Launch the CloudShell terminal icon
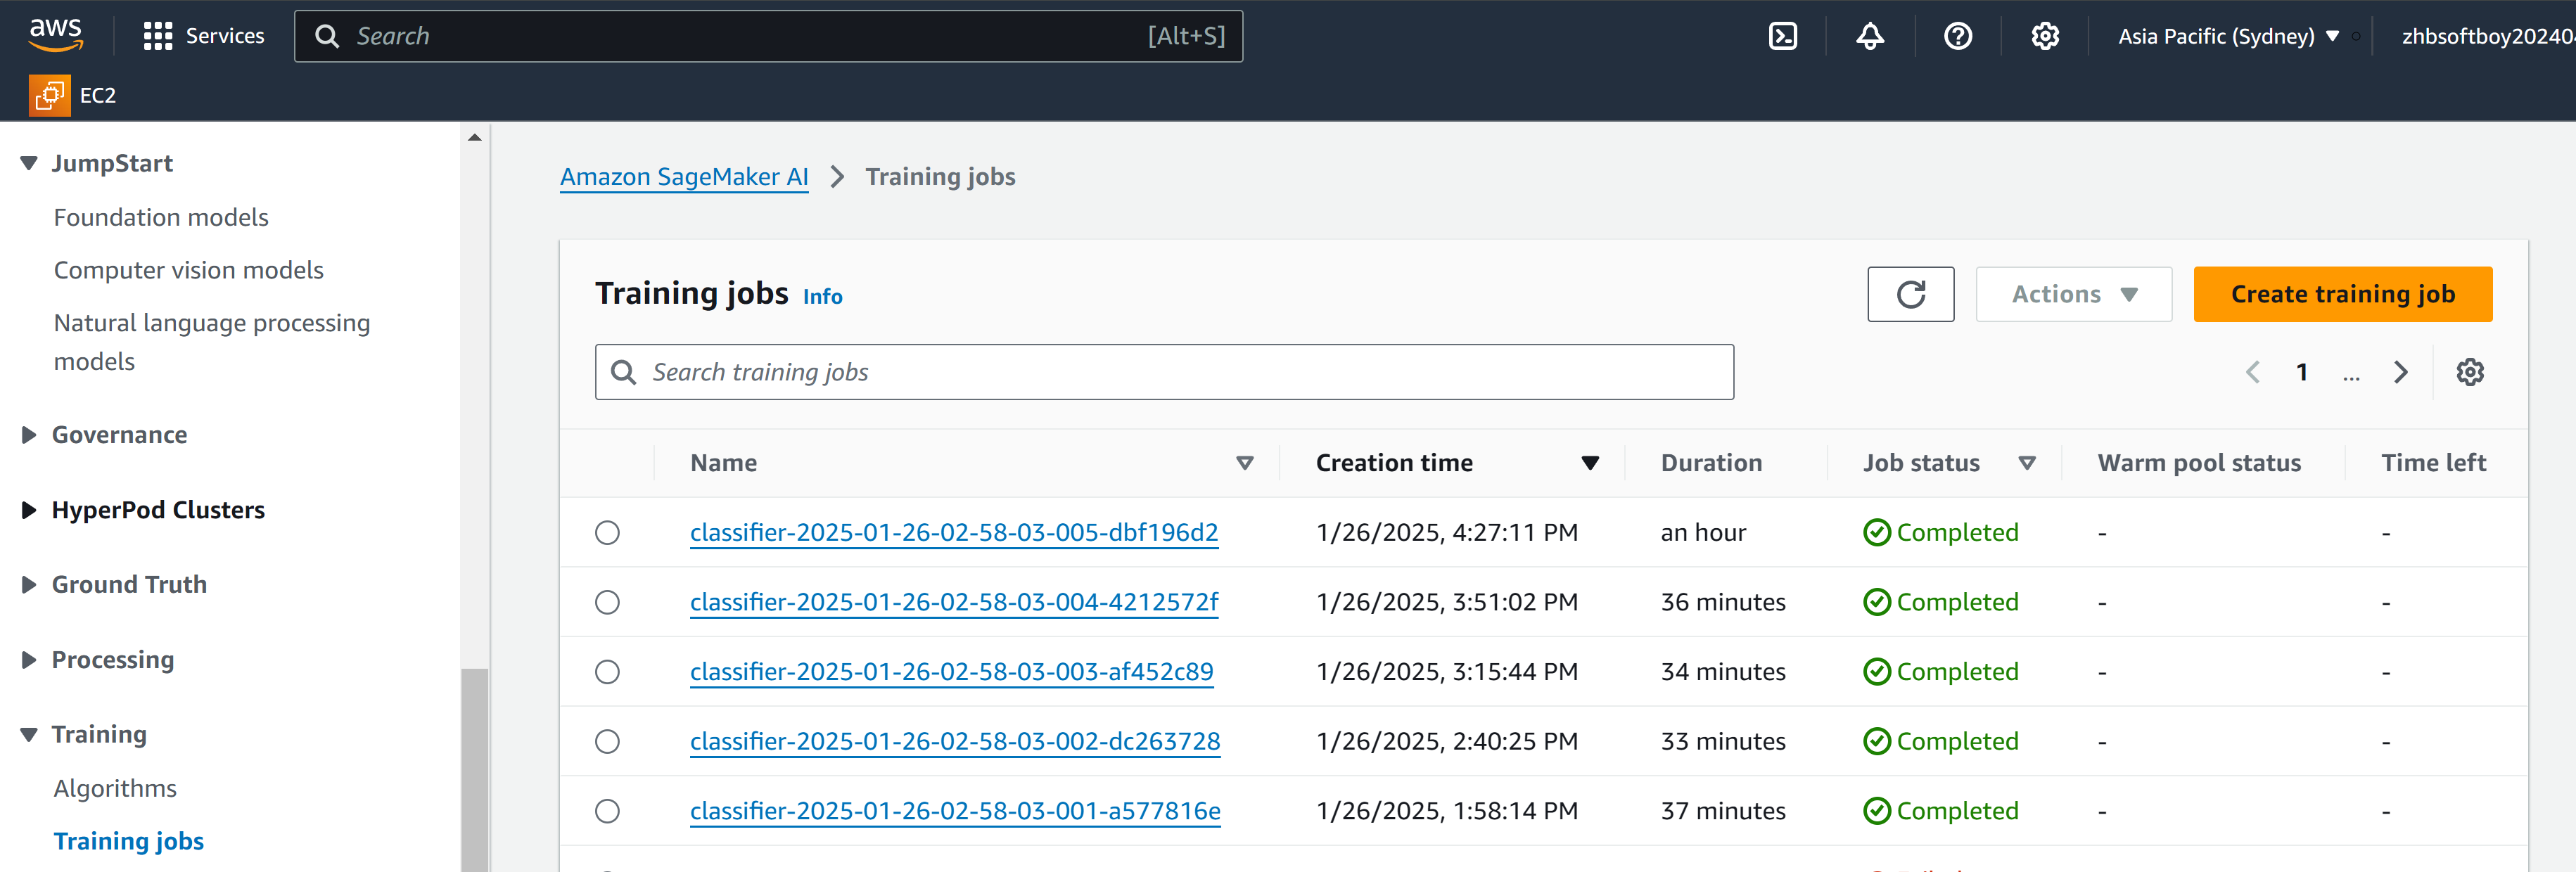2576x872 pixels. point(1782,36)
